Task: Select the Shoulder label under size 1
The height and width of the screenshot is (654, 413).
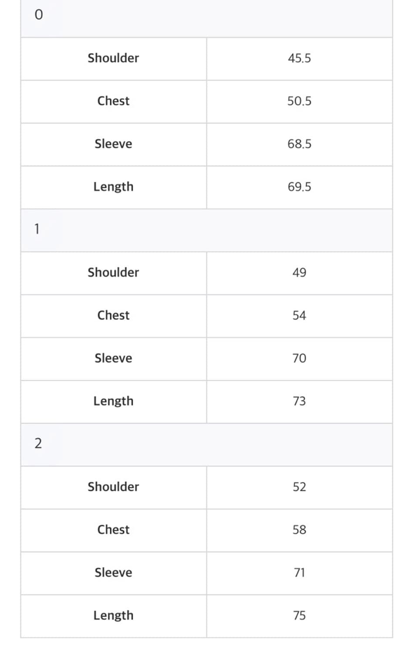Action: click(x=113, y=272)
